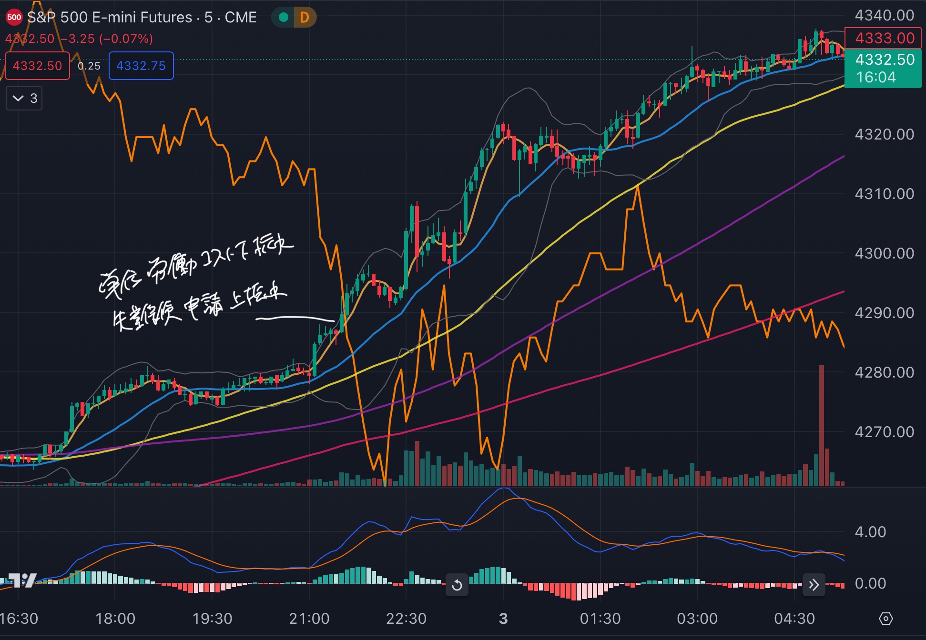The image size is (926, 640).
Task: Click the scroll to latest bar arrows
Action: tap(814, 585)
